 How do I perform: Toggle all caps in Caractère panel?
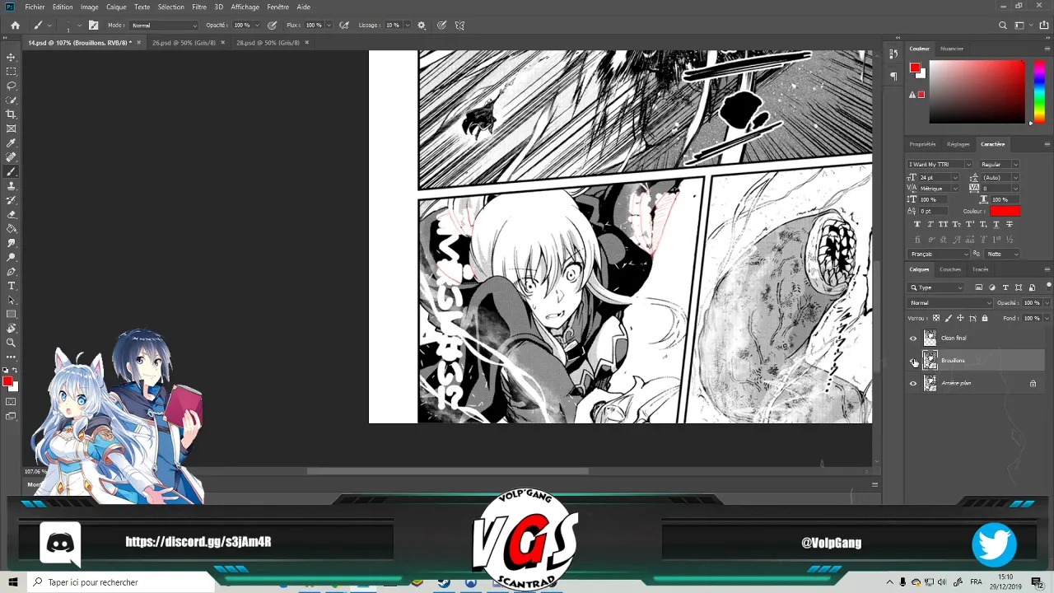point(944,225)
